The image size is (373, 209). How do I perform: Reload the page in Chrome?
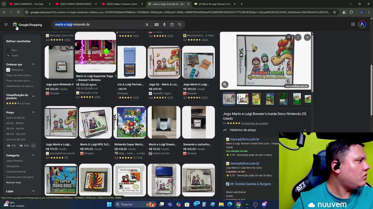(18, 12)
